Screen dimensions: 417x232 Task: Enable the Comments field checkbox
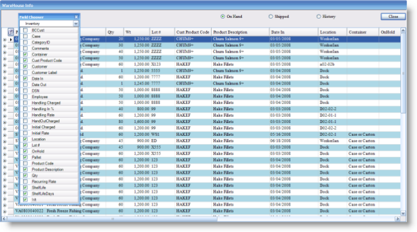tap(25, 48)
